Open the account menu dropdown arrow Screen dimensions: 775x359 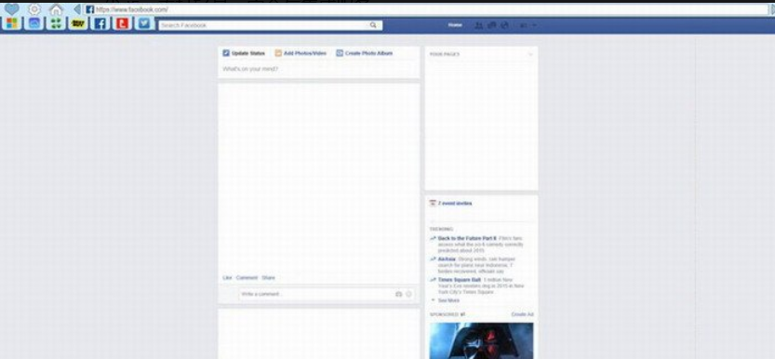(534, 25)
